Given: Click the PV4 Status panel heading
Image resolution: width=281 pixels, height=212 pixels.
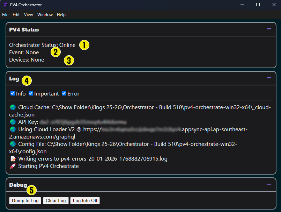Looking at the screenshot, I should pyautogui.click(x=24, y=29).
